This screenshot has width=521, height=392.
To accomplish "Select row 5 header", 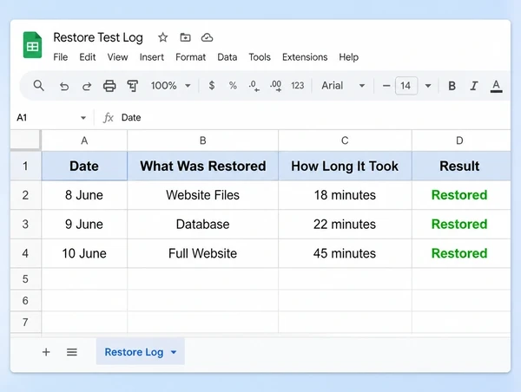I will click(x=25, y=278).
